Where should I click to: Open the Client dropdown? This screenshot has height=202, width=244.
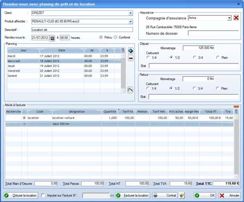pos(131,13)
